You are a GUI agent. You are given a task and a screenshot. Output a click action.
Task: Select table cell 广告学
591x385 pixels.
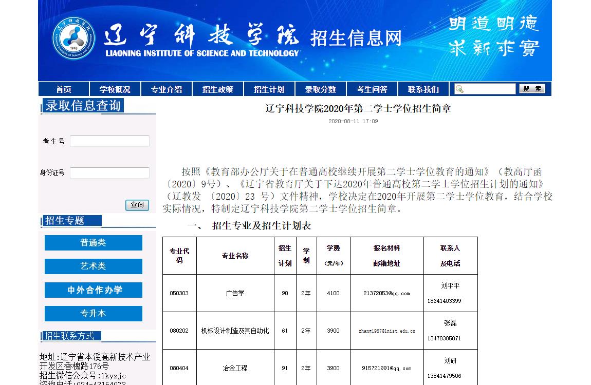click(235, 293)
